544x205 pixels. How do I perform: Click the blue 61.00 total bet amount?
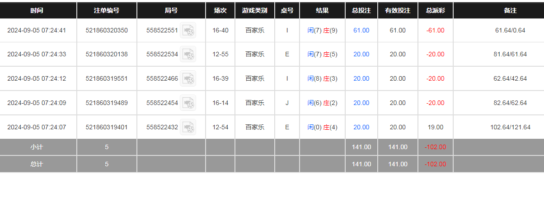click(x=361, y=30)
